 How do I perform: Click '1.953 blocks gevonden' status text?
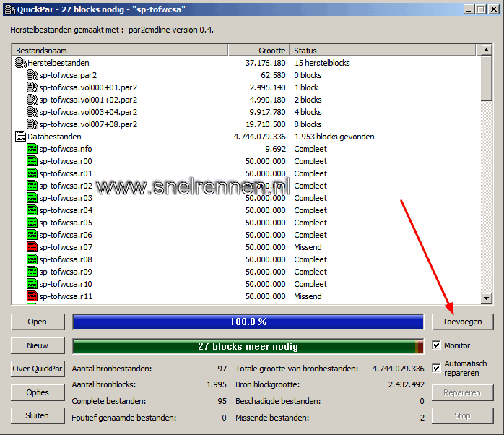[334, 137]
